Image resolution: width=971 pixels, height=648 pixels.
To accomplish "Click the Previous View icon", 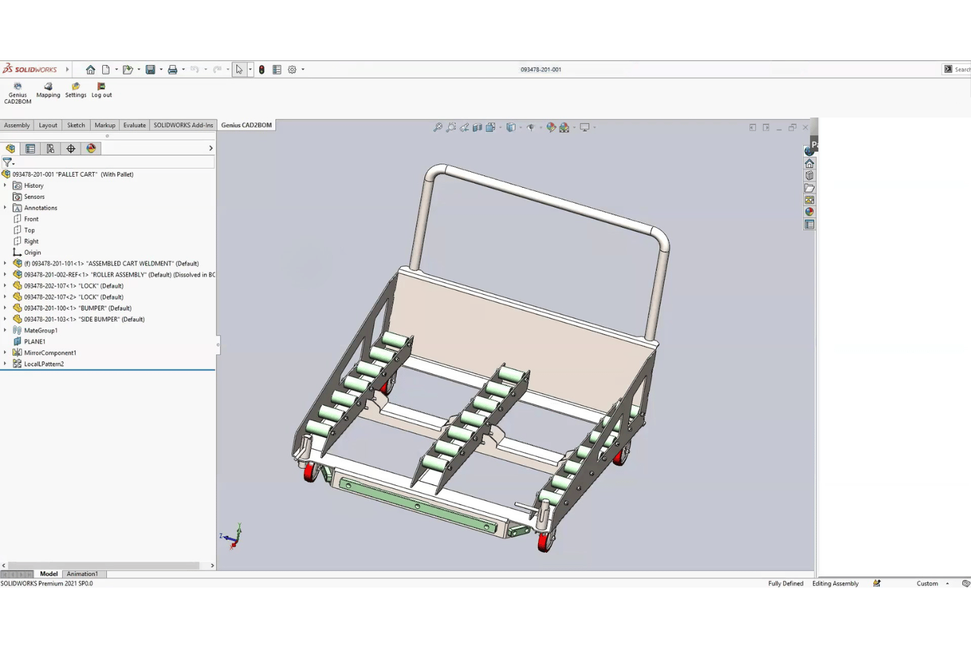I will click(464, 127).
